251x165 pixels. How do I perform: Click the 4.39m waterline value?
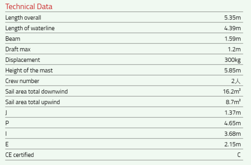(232, 28)
